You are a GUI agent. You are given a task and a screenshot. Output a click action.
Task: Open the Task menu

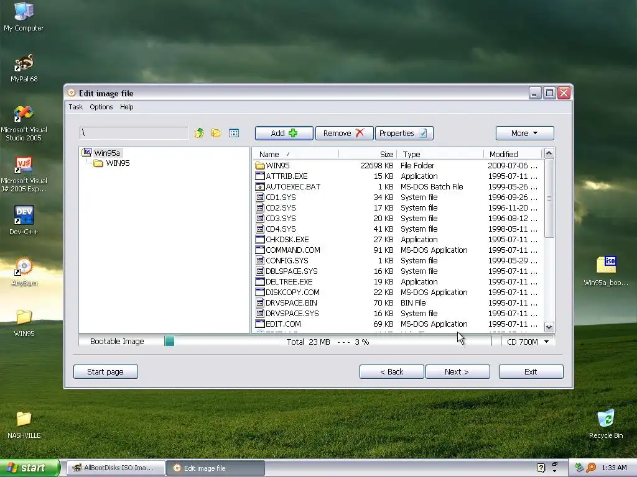75,107
